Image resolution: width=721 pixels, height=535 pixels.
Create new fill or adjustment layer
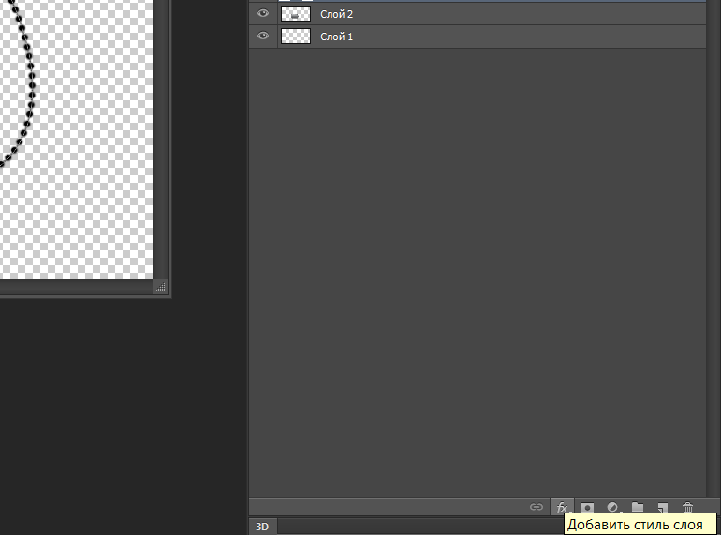(613, 507)
